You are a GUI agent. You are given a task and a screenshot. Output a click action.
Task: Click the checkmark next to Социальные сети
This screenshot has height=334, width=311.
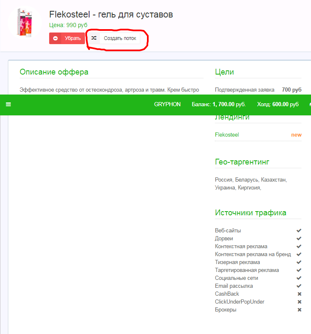coord(299,278)
